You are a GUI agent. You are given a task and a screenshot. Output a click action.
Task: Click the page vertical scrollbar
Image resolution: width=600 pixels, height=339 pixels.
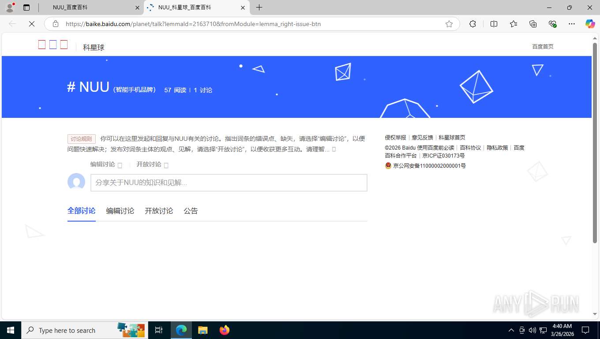595,143
